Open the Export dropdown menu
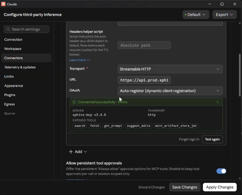 coord(224,15)
